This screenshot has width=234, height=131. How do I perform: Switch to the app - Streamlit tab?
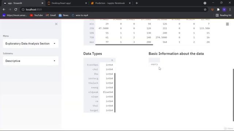(x=22, y=3)
